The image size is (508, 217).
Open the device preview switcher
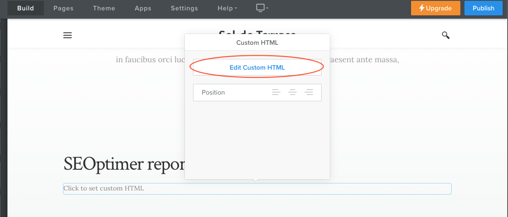click(262, 8)
